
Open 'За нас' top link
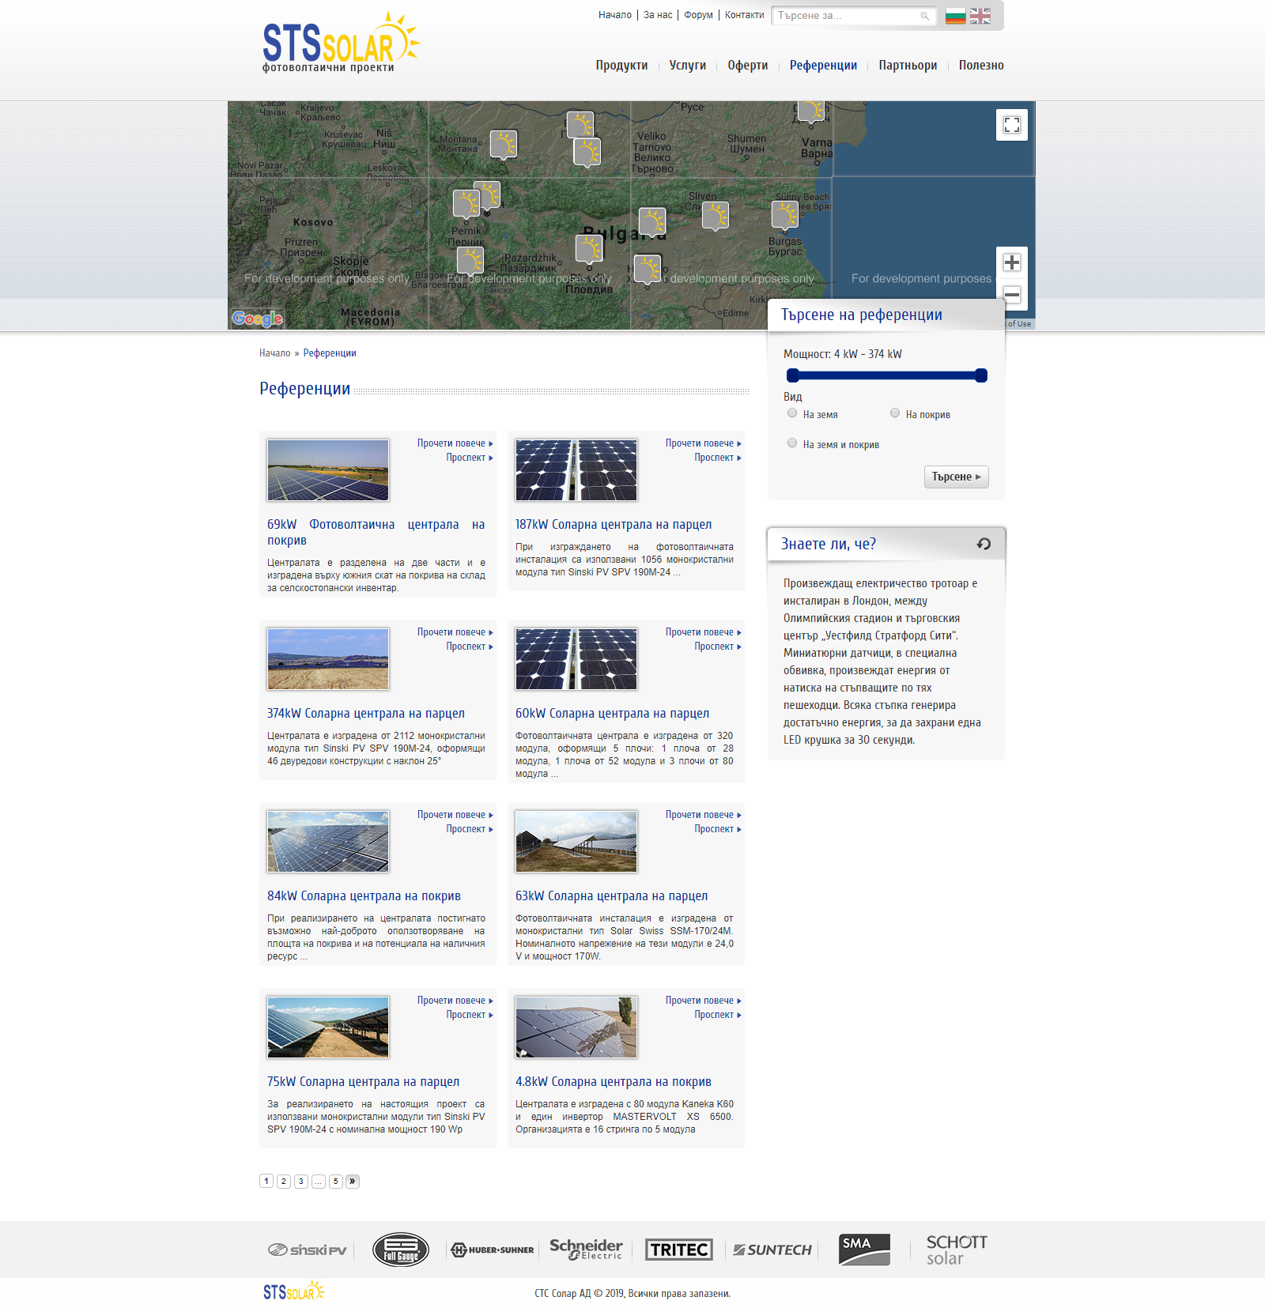(x=658, y=15)
